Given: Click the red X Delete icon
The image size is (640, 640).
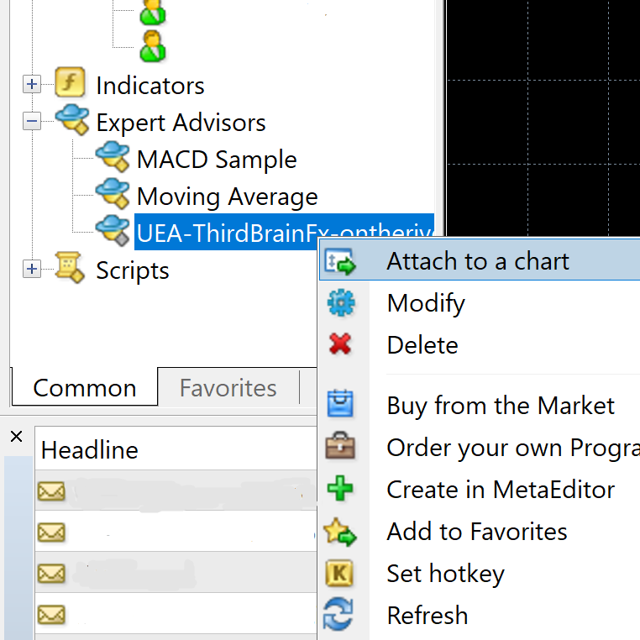Looking at the screenshot, I should pos(340,344).
